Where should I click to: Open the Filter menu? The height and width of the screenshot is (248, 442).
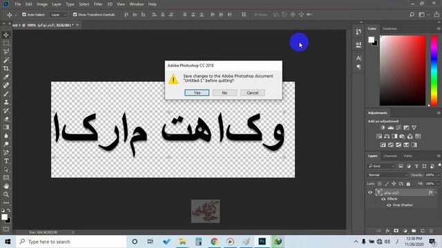tap(98, 4)
